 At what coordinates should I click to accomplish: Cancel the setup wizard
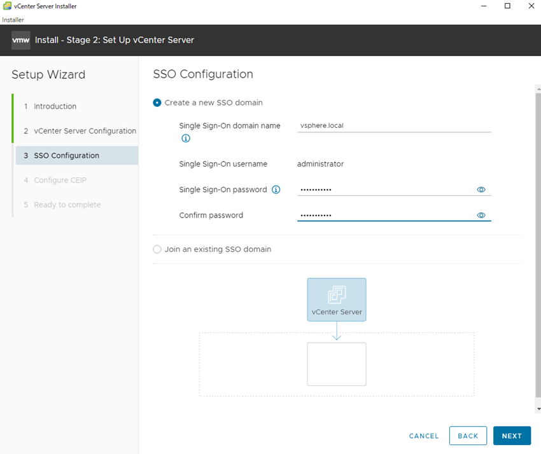[x=424, y=436]
